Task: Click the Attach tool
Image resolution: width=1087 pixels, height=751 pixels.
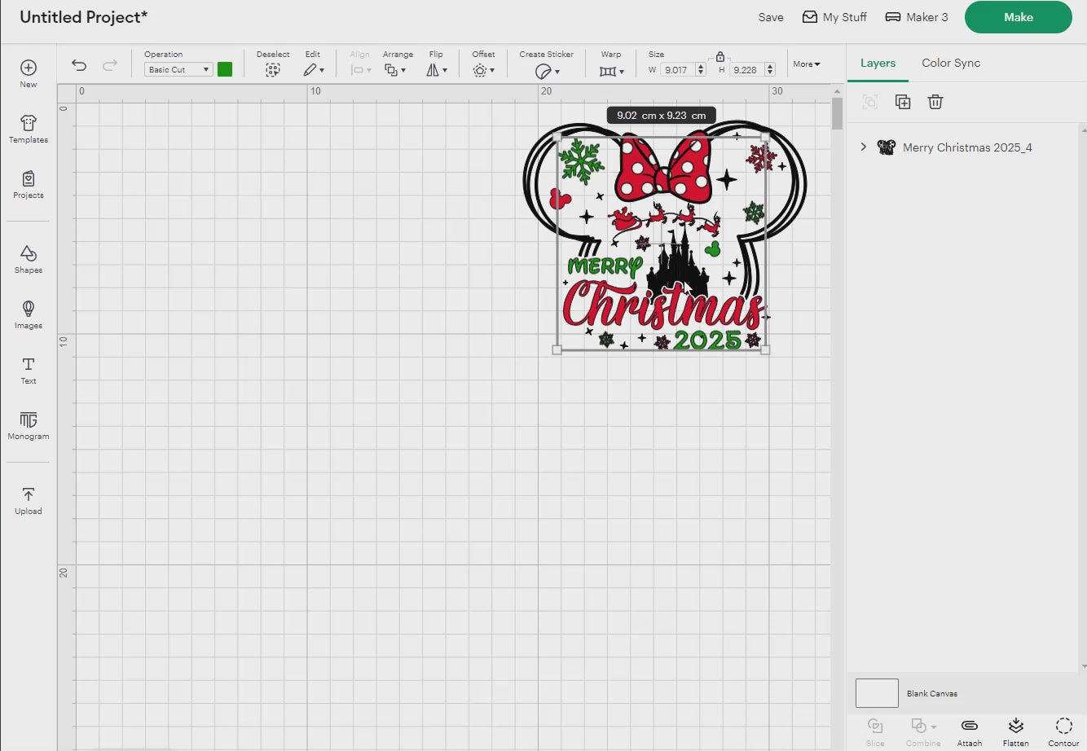Action: click(970, 731)
